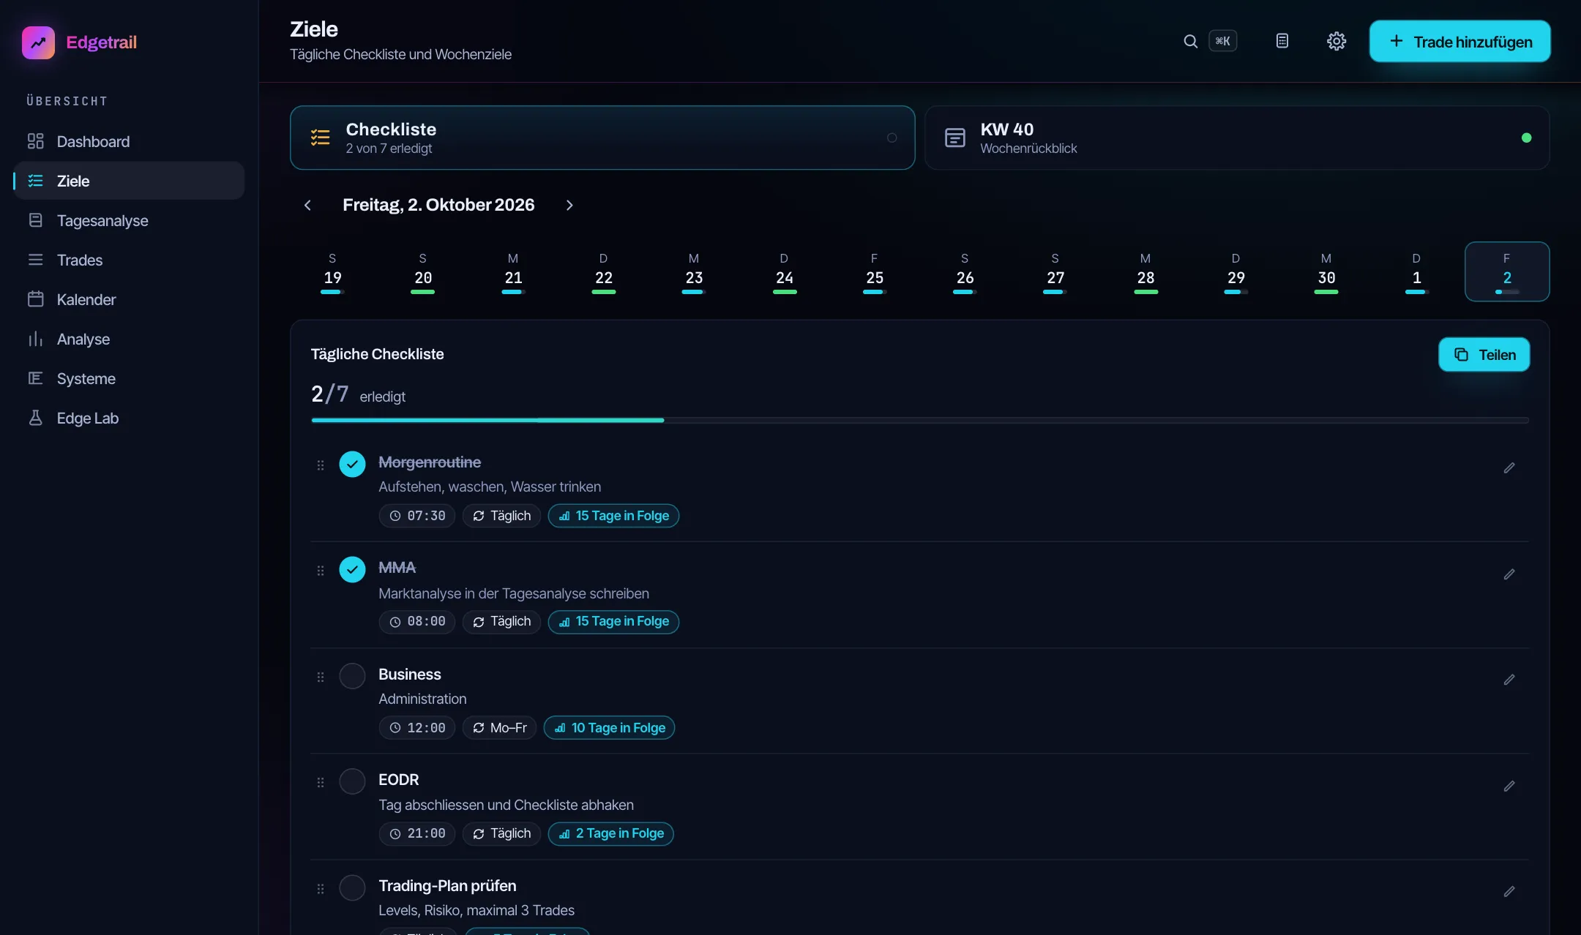Open Systeme in the sidebar

point(129,378)
